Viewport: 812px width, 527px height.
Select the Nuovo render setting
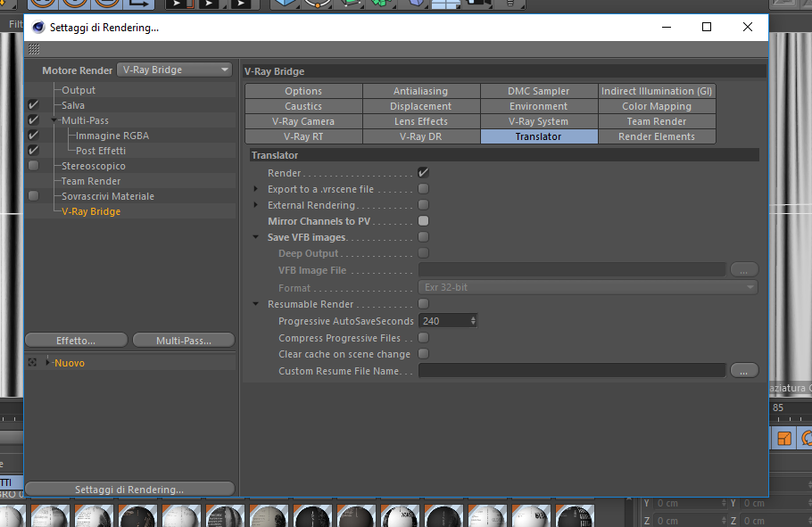[70, 363]
